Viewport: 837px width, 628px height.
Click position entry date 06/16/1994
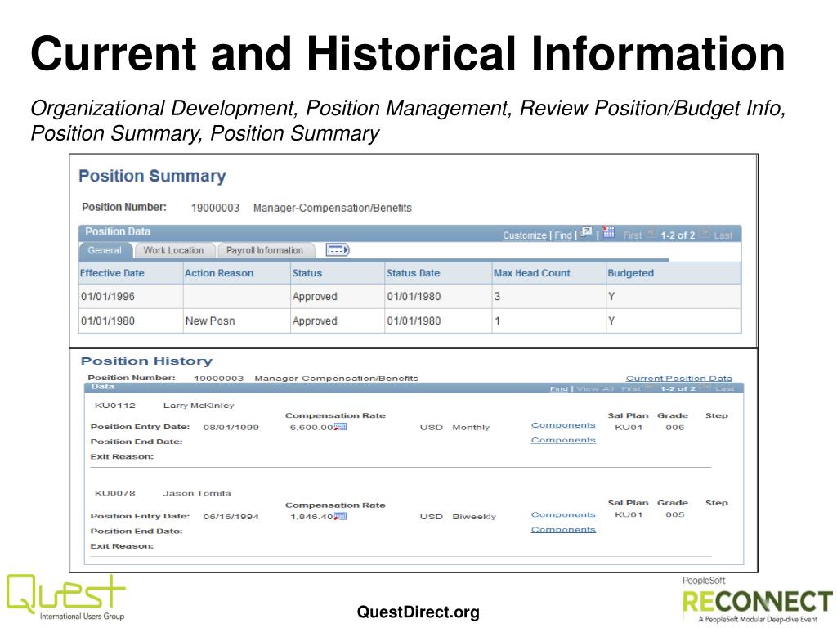coord(231,517)
